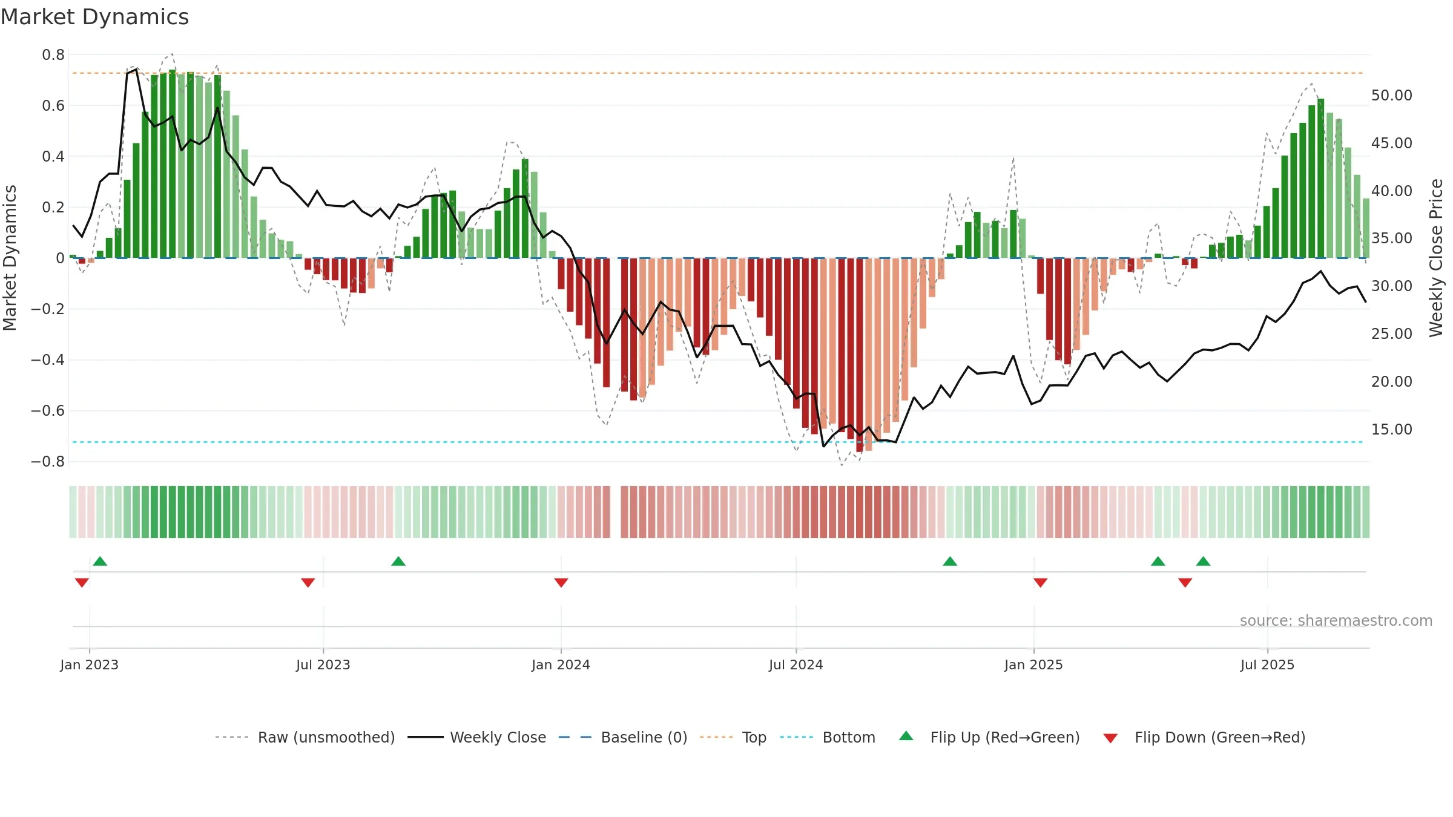Select Flip Down marker around late Apr 2025
This screenshot has height=817, width=1453.
(x=1185, y=583)
